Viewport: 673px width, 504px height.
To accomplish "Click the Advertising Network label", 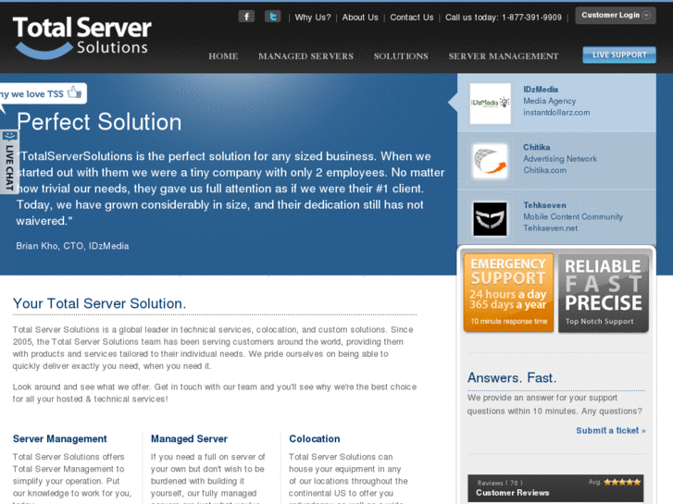I will (x=560, y=159).
